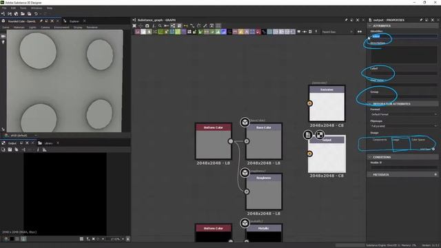The height and width of the screenshot is (248, 441).
Task: Click the save image icon in 2D view toolbar
Action: tap(10, 150)
